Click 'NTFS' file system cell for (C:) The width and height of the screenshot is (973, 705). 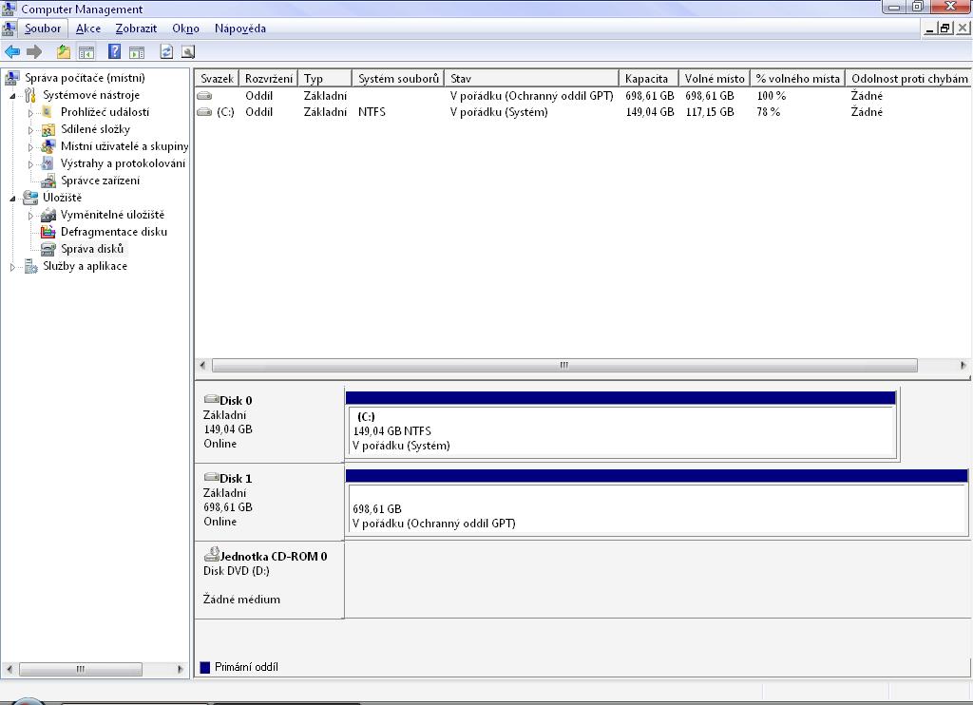[x=372, y=112]
